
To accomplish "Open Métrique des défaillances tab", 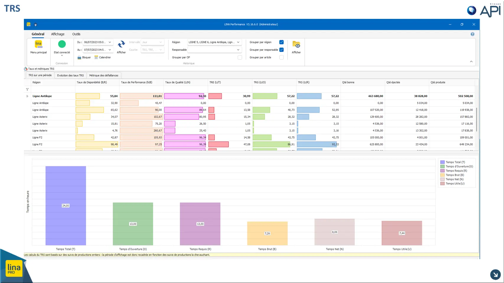I will (104, 75).
